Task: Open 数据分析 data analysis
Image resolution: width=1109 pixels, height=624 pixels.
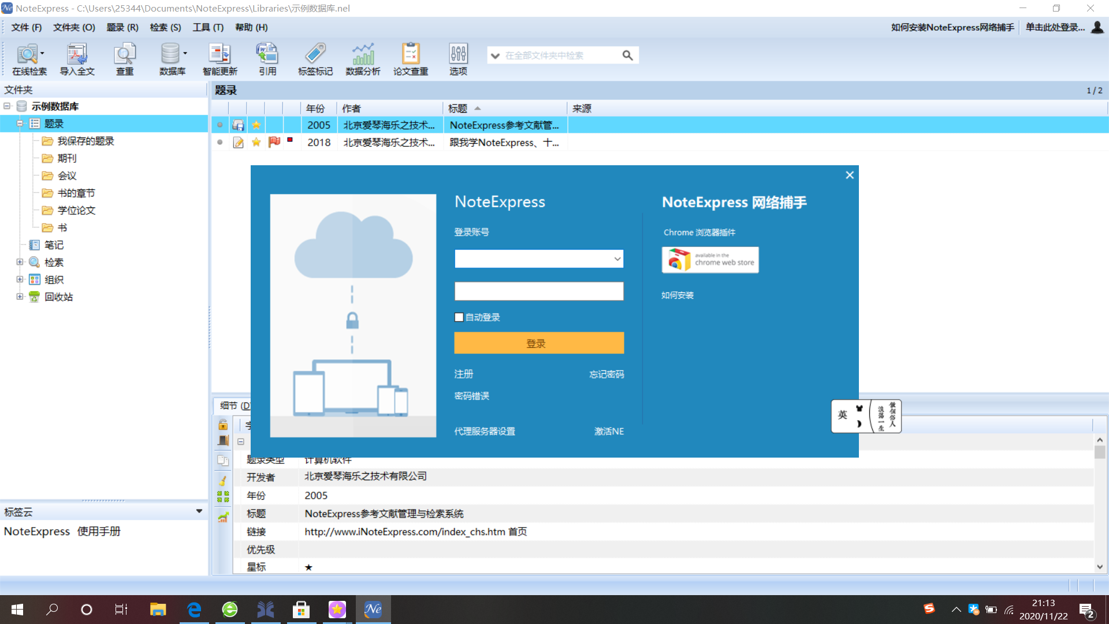Action: pos(363,59)
